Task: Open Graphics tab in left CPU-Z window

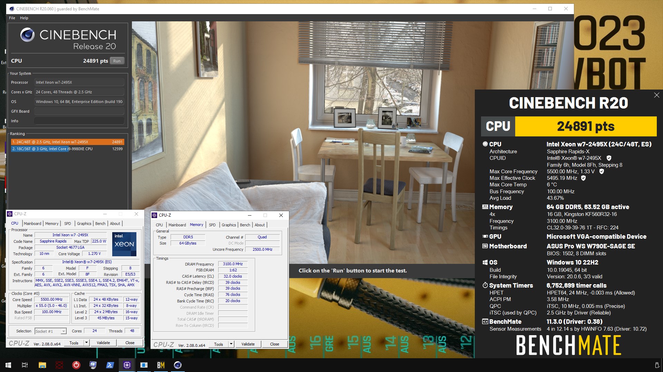Action: coord(84,224)
